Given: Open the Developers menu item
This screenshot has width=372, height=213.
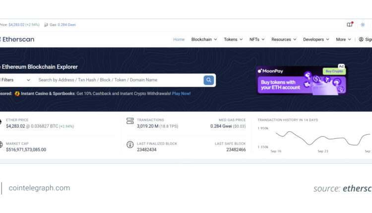Looking at the screenshot, I should [315, 40].
